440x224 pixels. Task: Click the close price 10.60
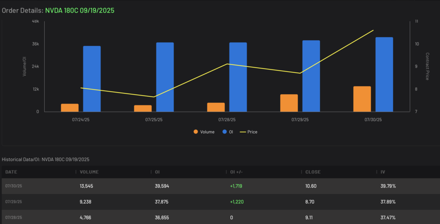point(311,186)
